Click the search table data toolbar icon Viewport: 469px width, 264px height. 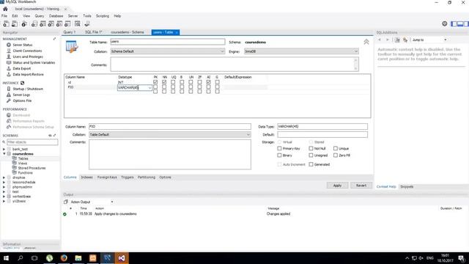[x=78, y=24]
